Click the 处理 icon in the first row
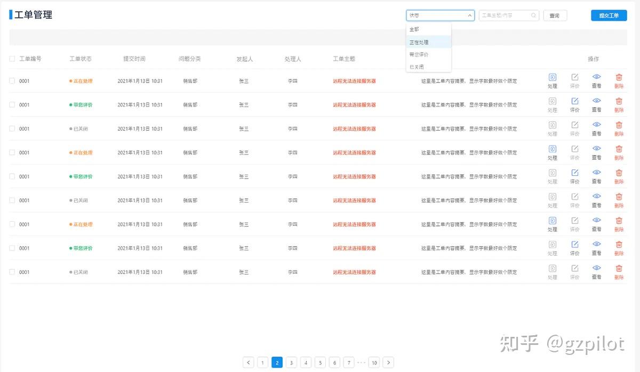 click(553, 77)
